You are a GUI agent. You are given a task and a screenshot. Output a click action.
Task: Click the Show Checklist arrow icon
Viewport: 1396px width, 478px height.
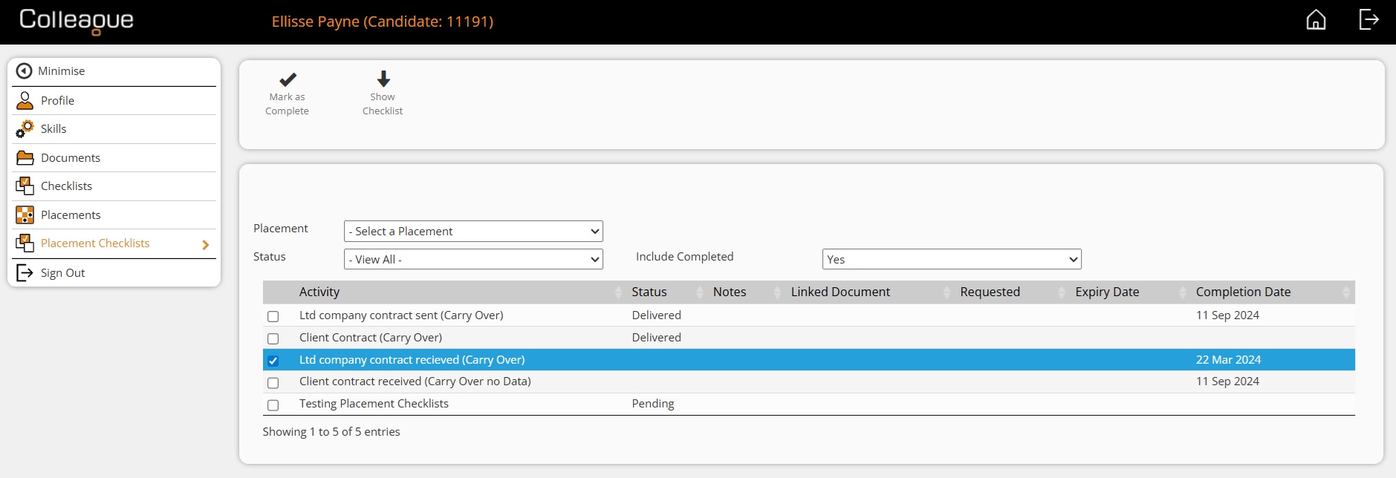pos(383,79)
